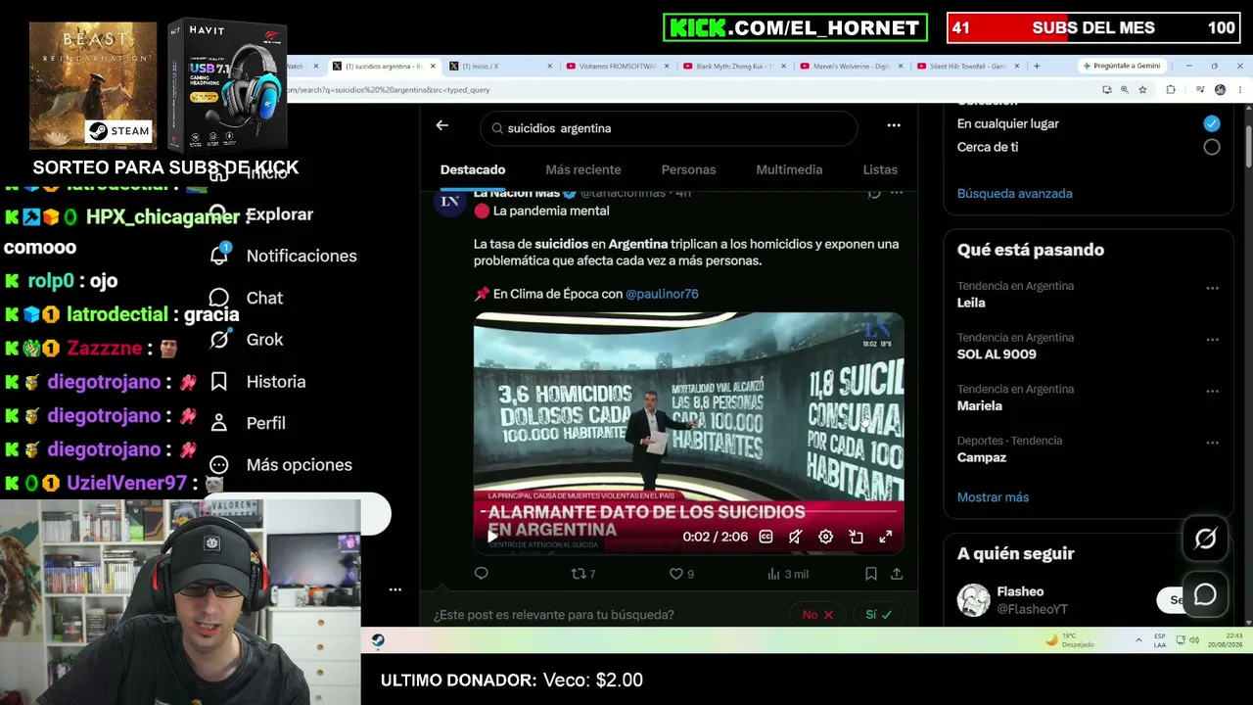Go back using the search page arrow

click(442, 125)
